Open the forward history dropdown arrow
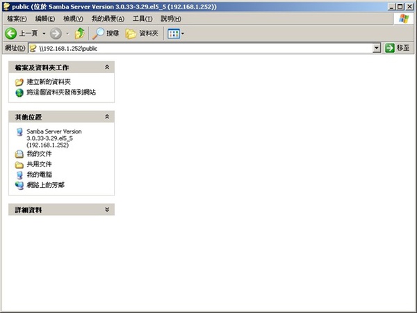This screenshot has height=313, width=417. click(67, 33)
